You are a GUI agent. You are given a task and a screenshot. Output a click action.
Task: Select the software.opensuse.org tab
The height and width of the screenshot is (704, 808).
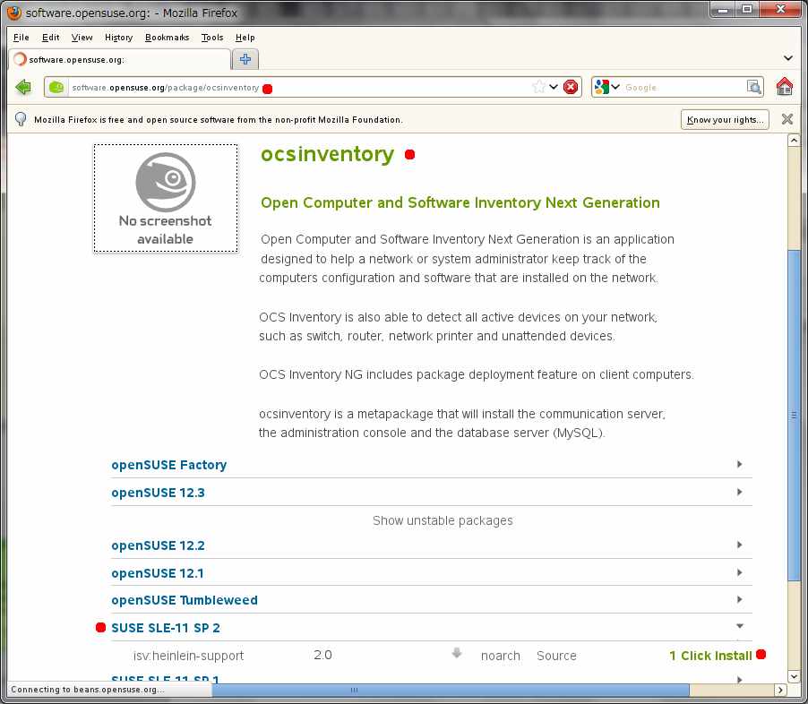click(x=119, y=59)
